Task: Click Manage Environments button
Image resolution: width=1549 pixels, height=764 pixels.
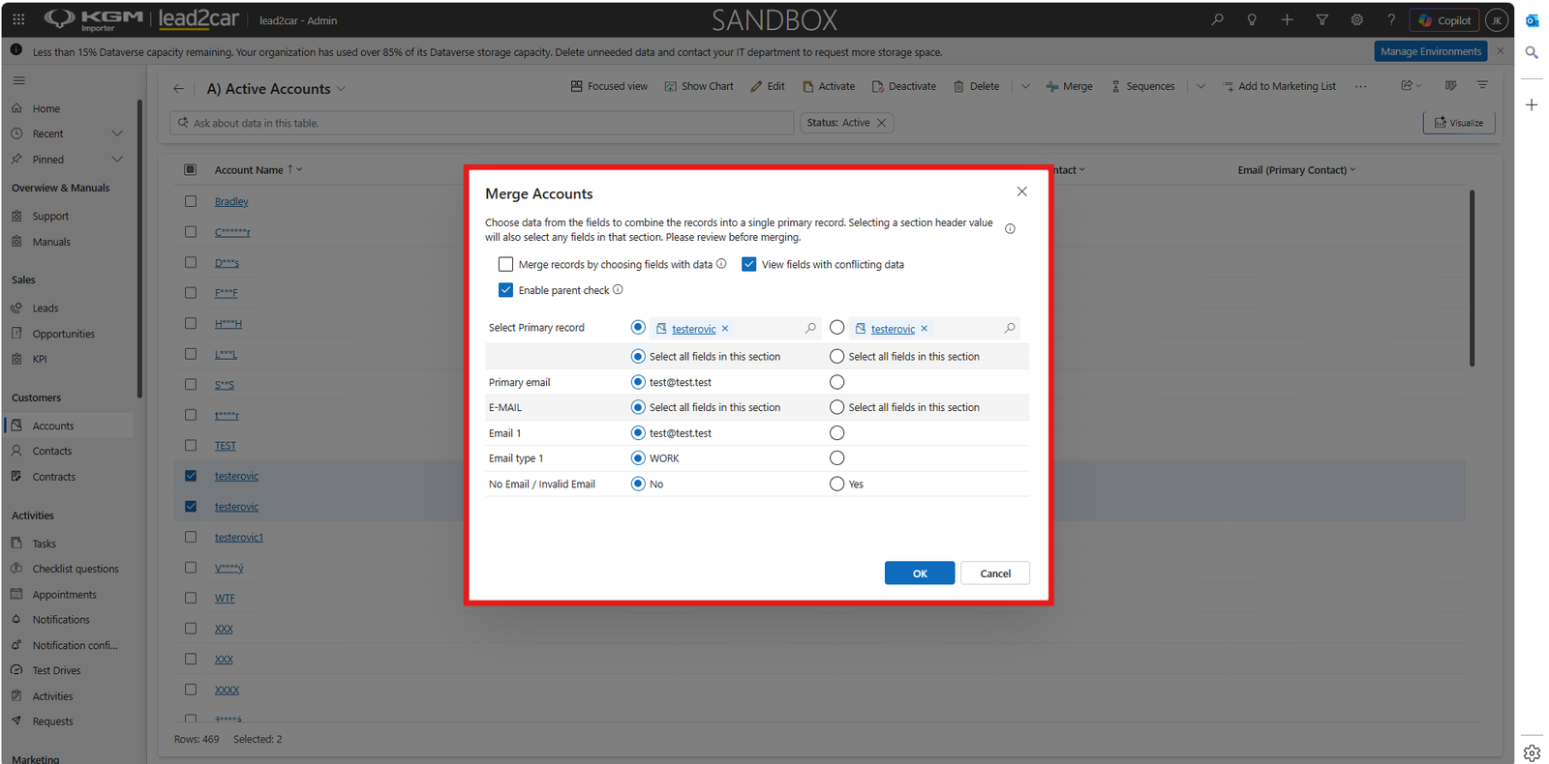Action: (x=1431, y=51)
